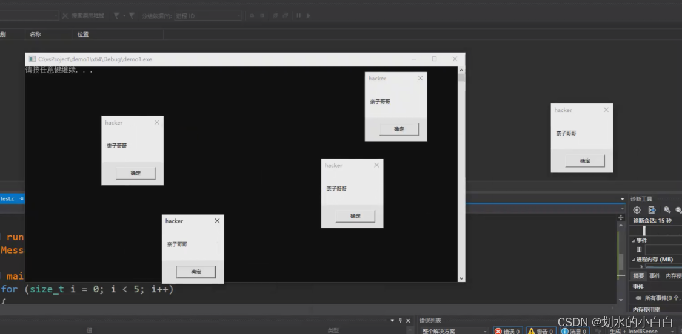
Task: Click the code editor scroll down arrow
Action: [621, 300]
